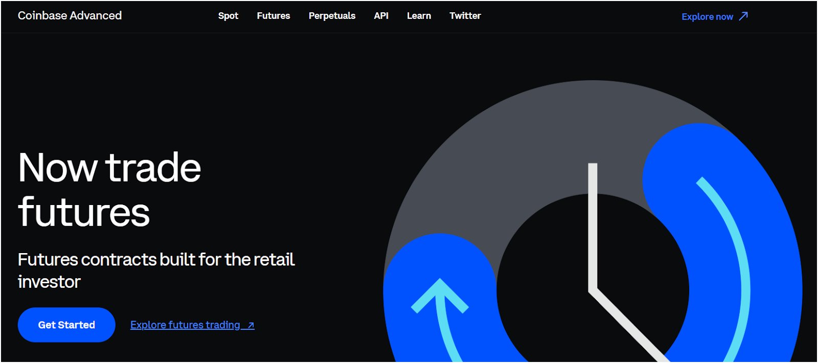The image size is (818, 363).
Task: Click the 'Now trade futures' headline
Action: click(109, 189)
